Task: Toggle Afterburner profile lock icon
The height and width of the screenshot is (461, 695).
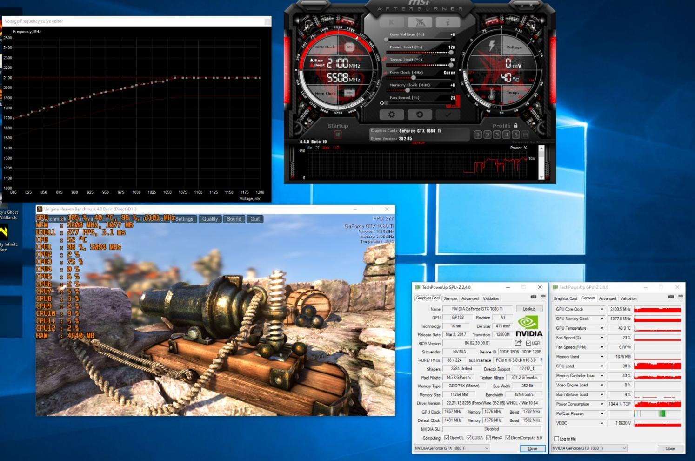Action: [x=515, y=125]
